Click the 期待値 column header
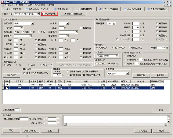The image size is (173, 138). [50, 82]
